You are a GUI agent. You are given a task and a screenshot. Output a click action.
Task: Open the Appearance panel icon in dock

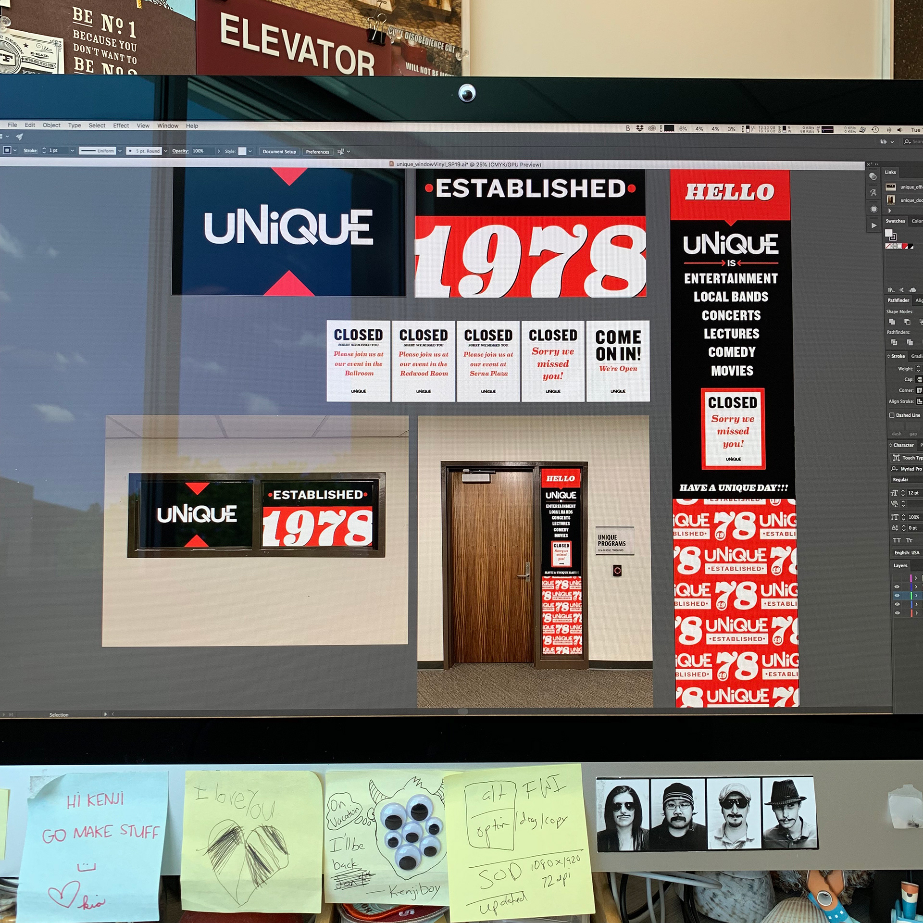pos(873,177)
